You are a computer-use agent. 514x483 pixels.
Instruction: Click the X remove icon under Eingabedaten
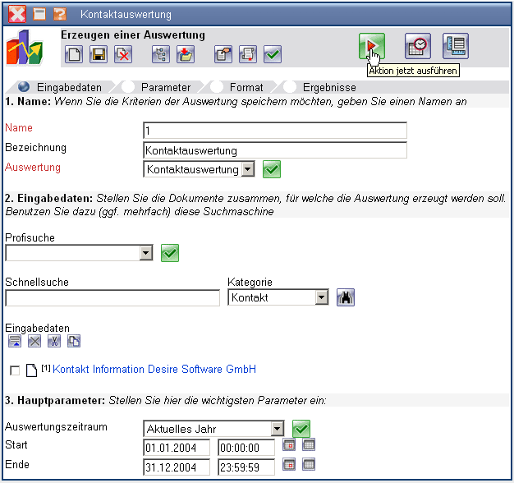(x=34, y=341)
